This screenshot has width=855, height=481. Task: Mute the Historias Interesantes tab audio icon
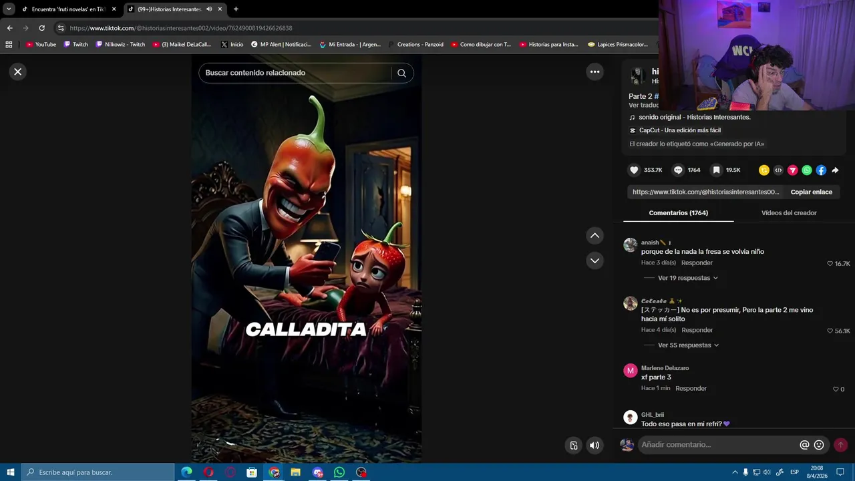[209, 9]
